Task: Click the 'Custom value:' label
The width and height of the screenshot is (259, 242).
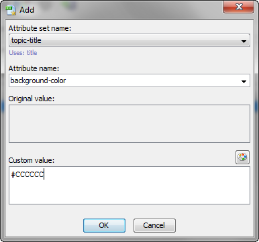Action: (x=32, y=160)
